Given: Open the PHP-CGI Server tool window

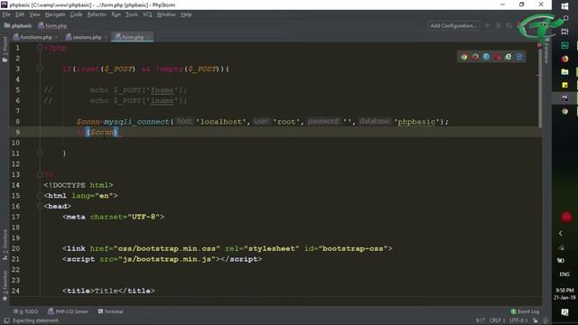Looking at the screenshot, I should pos(68,311).
